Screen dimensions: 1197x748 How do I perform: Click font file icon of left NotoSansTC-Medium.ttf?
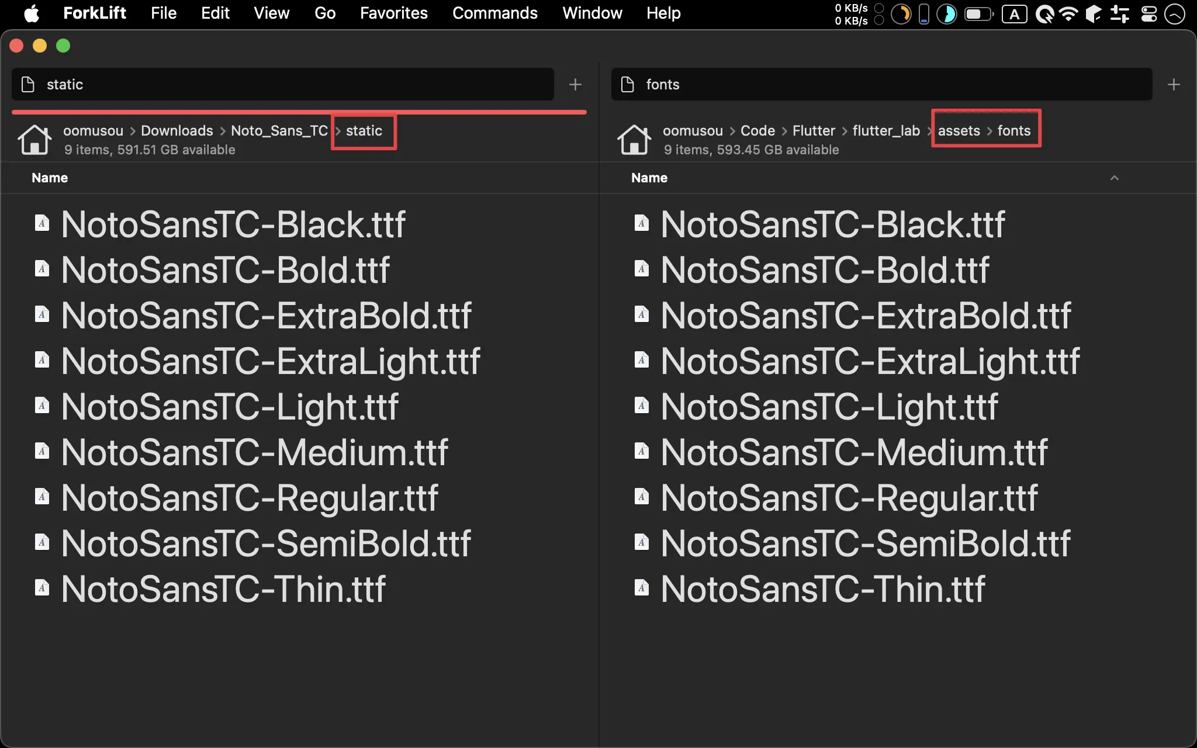pos(42,451)
